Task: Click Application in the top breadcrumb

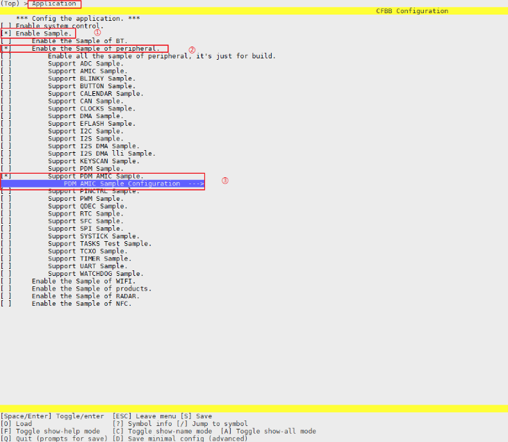Action: [54, 4]
